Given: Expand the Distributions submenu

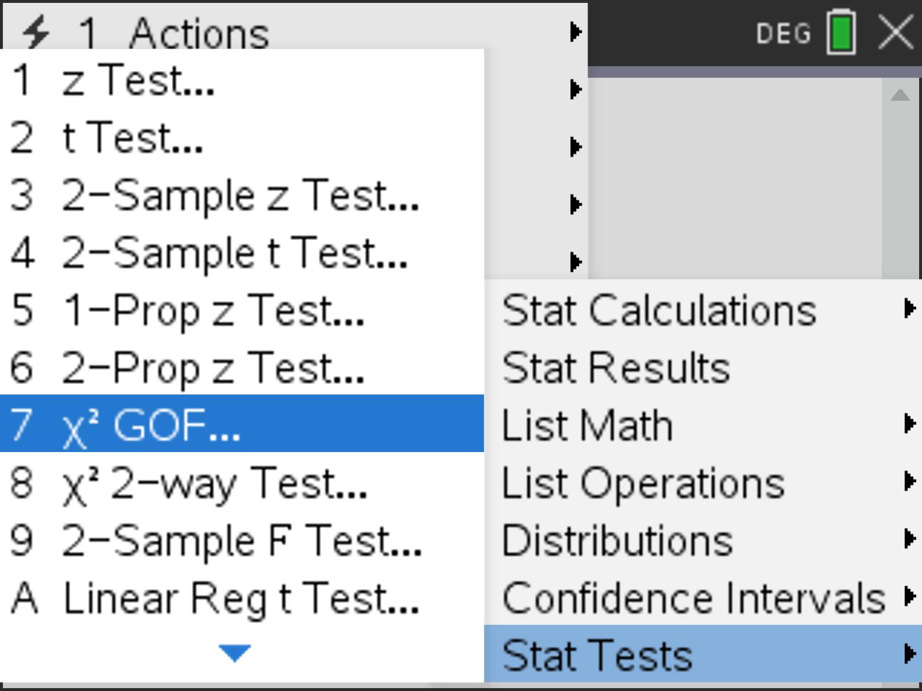Looking at the screenshot, I should coord(618,540).
